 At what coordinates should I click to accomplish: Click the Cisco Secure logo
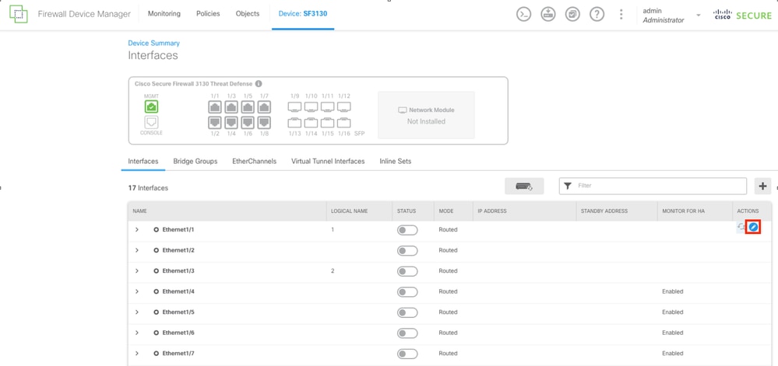point(742,15)
